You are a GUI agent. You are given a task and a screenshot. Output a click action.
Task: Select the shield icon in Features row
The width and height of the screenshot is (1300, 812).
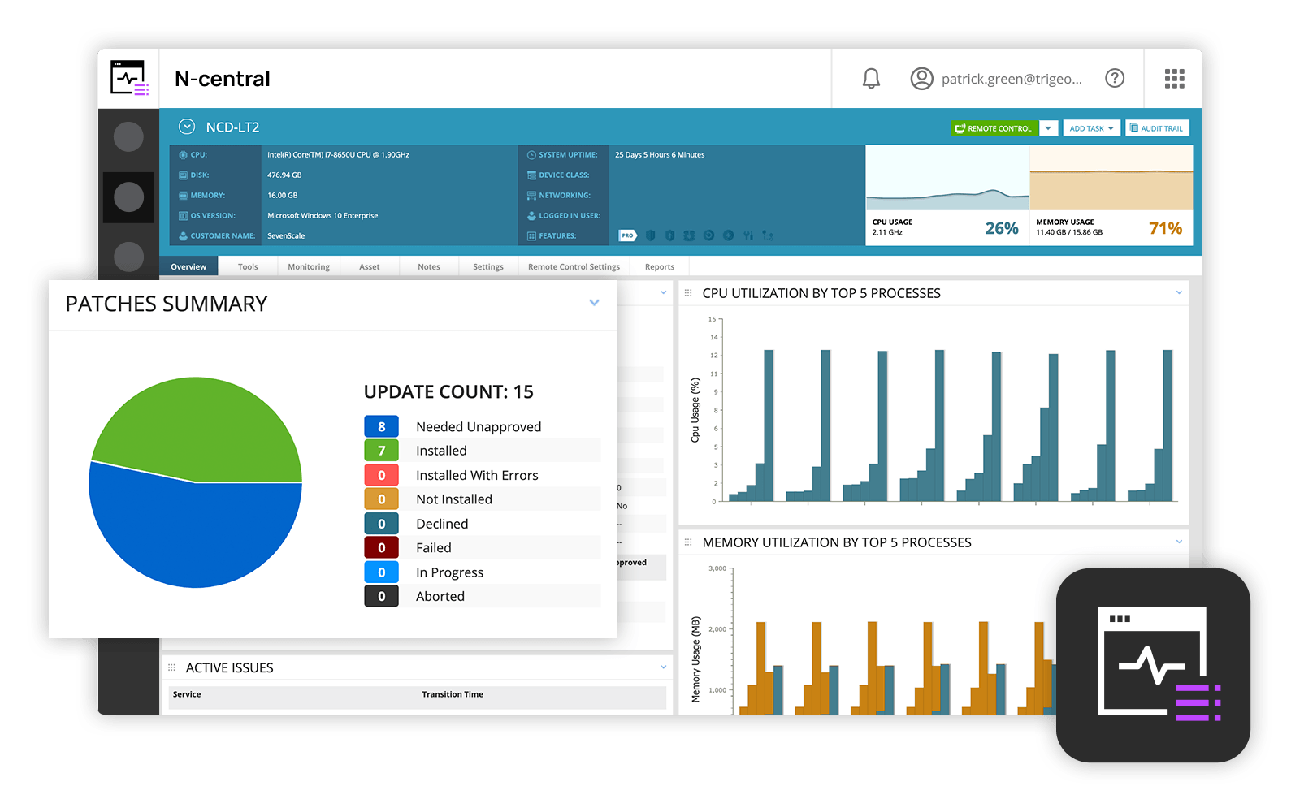(x=650, y=235)
